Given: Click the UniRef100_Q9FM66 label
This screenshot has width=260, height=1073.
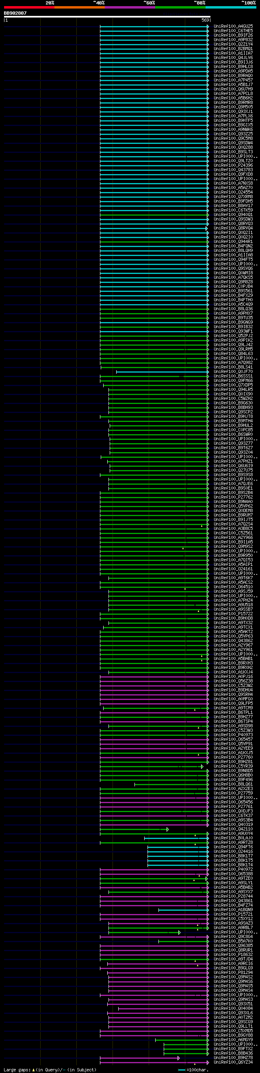Looking at the screenshot, I should 233,381.
